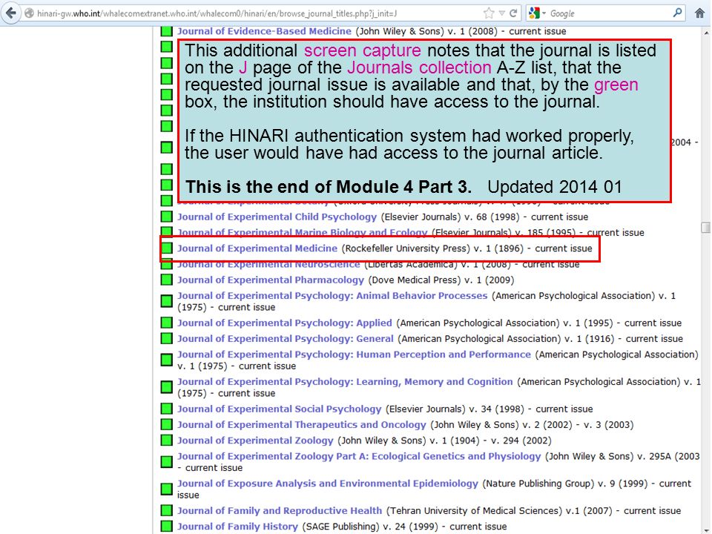Click green box beside Human Perception and Performance
Screen dimensions: 712x534
pyautogui.click(x=167, y=360)
